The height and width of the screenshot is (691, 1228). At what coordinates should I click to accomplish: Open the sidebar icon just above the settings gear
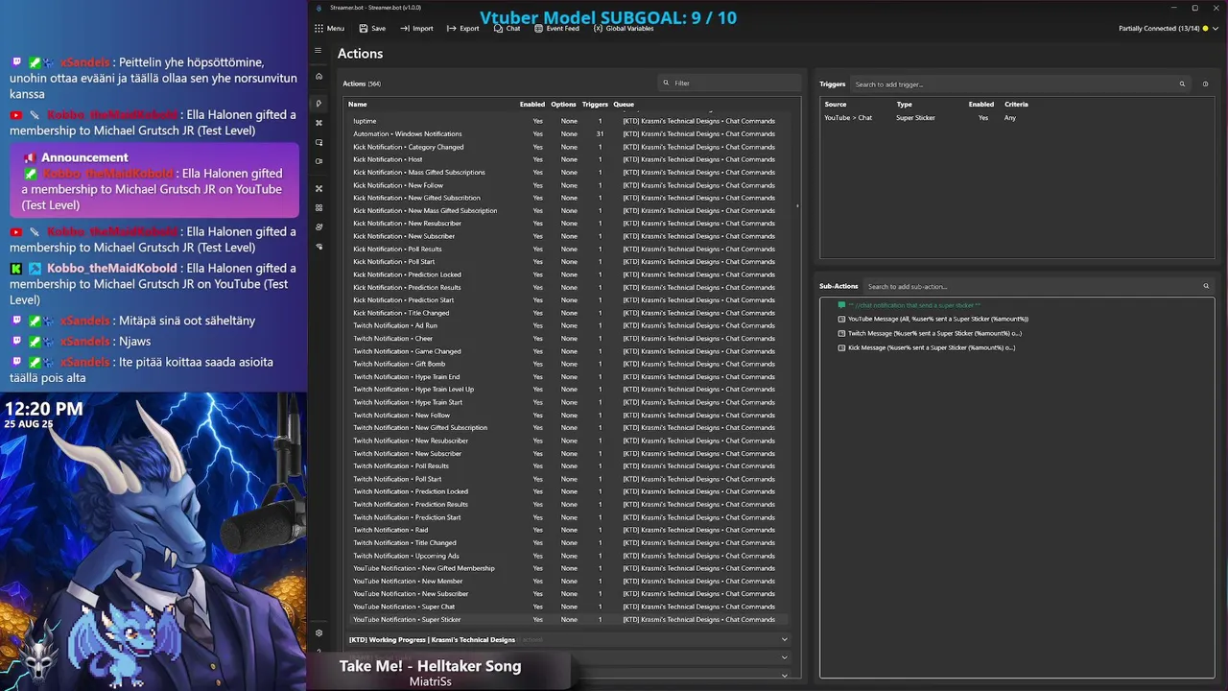319,247
